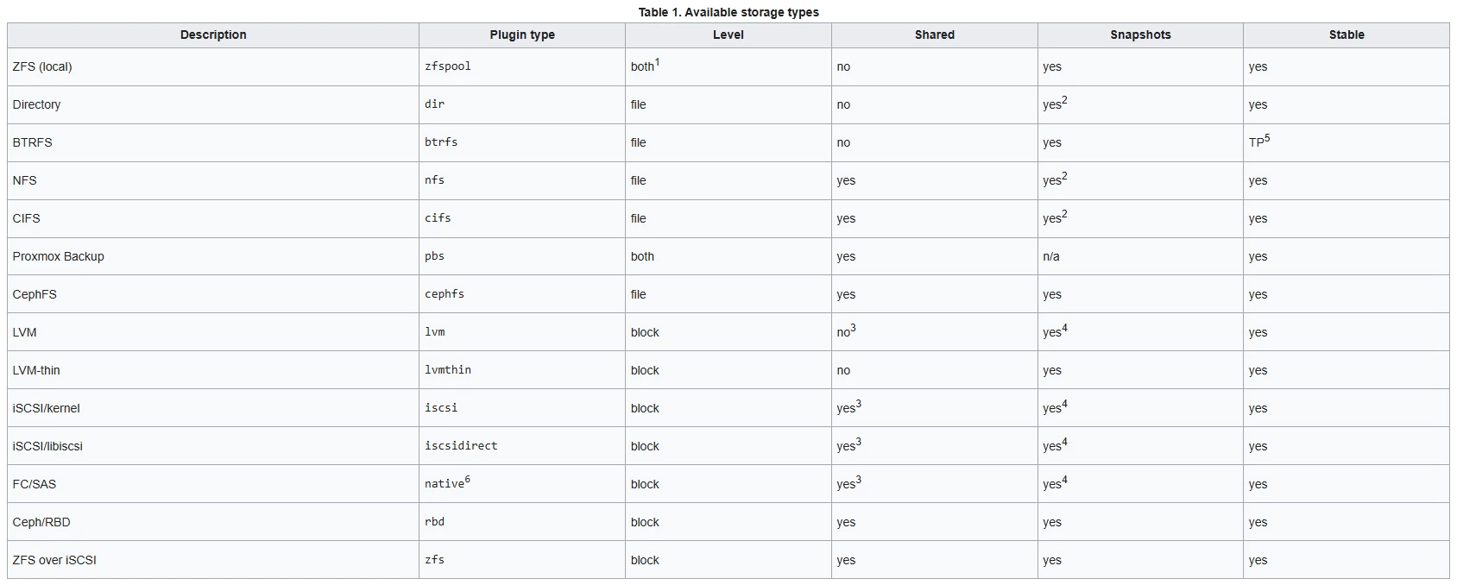Select the 'FC/SAS' description cell

coord(213,484)
